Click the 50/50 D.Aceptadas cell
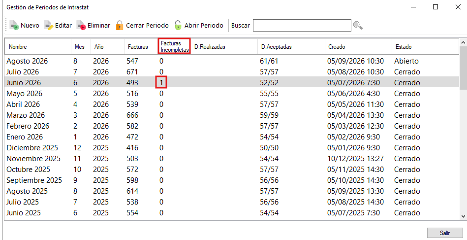The height and width of the screenshot is (240, 467). [269, 148]
